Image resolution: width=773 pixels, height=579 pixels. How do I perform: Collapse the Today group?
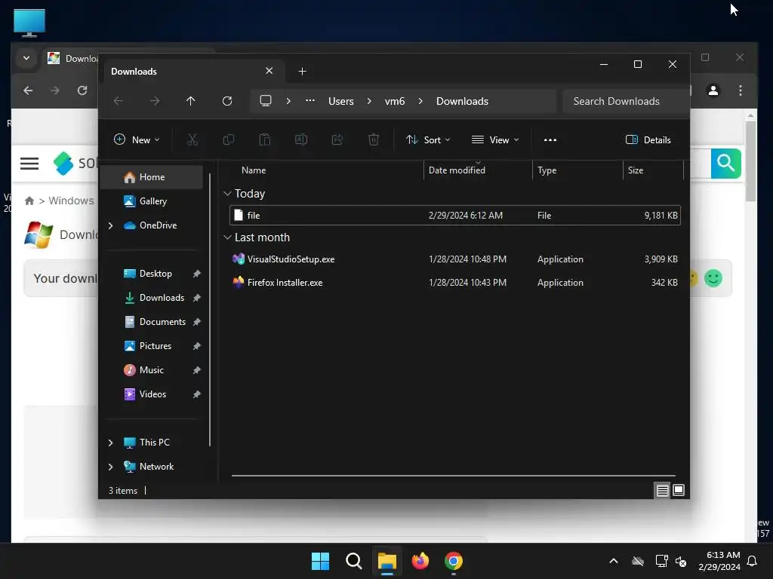227,194
